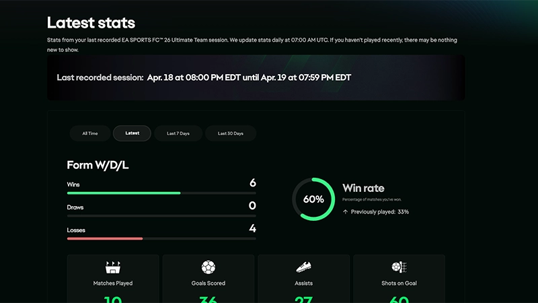The image size is (538, 303).
Task: Click the boot icon above Assists
Action: click(304, 267)
